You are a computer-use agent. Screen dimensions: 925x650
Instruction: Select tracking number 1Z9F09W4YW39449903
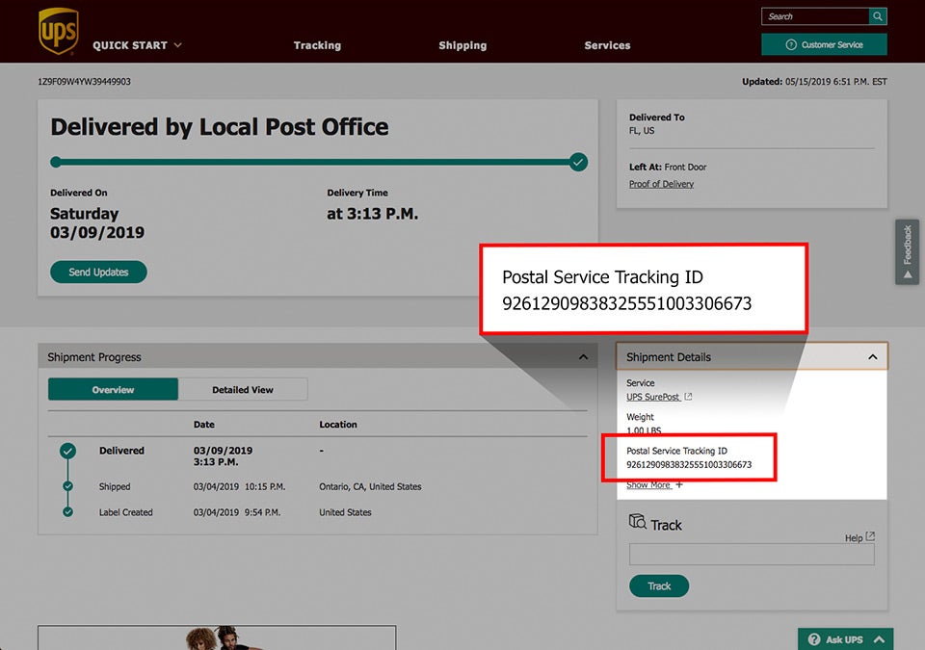85,82
